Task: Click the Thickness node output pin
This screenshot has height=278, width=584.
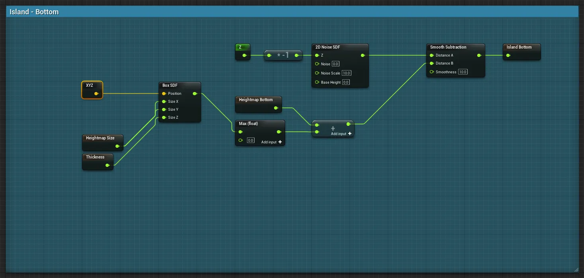Action: pos(108,165)
